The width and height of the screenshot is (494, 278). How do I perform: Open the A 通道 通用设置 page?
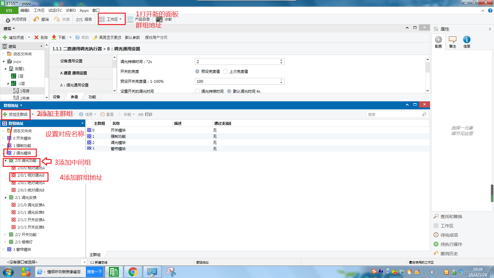(81, 73)
